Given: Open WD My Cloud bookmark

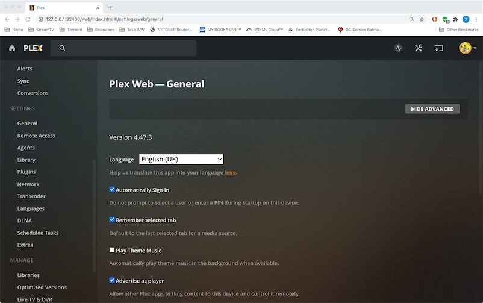Looking at the screenshot, I should [264, 30].
